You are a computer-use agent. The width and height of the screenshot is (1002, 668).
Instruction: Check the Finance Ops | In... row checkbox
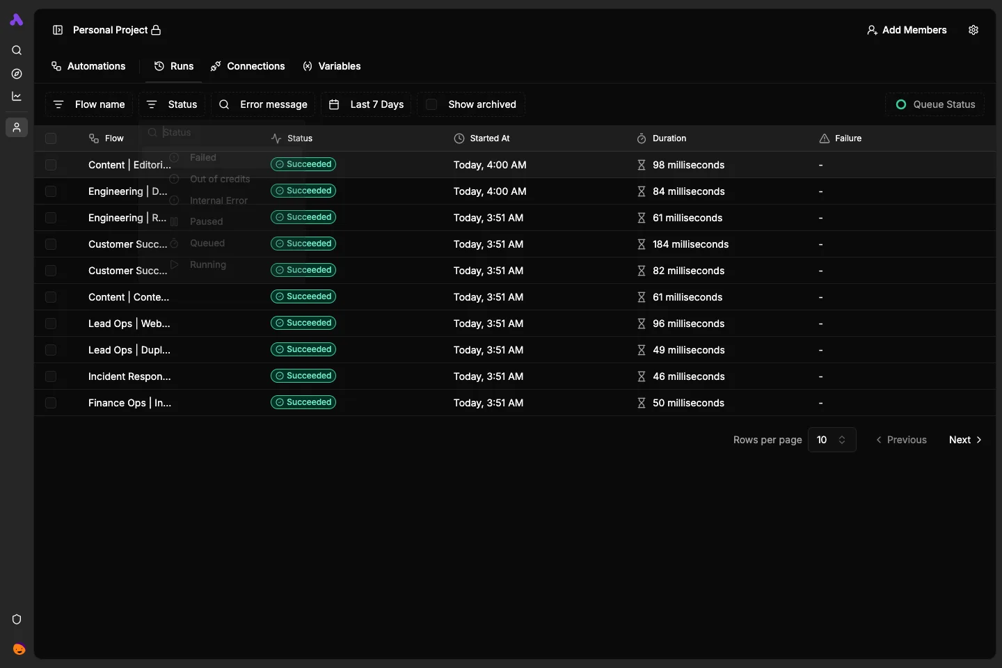(51, 403)
